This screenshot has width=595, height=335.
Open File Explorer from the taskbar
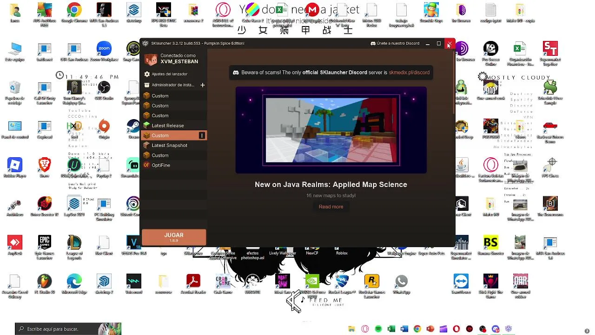352,329
